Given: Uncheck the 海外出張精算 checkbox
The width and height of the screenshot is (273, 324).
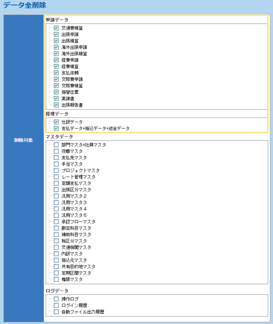Looking at the screenshot, I should [x=56, y=54].
